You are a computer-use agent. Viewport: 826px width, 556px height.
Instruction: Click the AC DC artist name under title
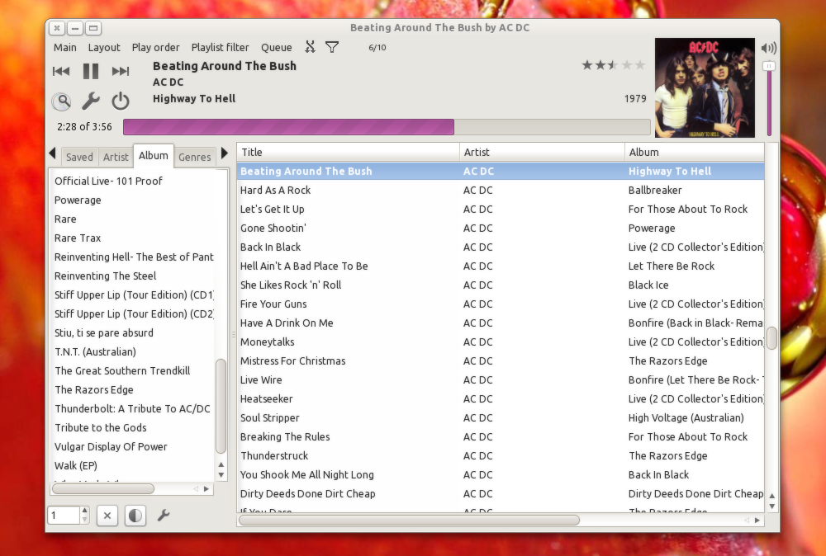click(168, 82)
